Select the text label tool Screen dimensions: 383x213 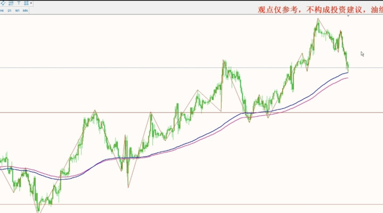[x=19, y=3]
